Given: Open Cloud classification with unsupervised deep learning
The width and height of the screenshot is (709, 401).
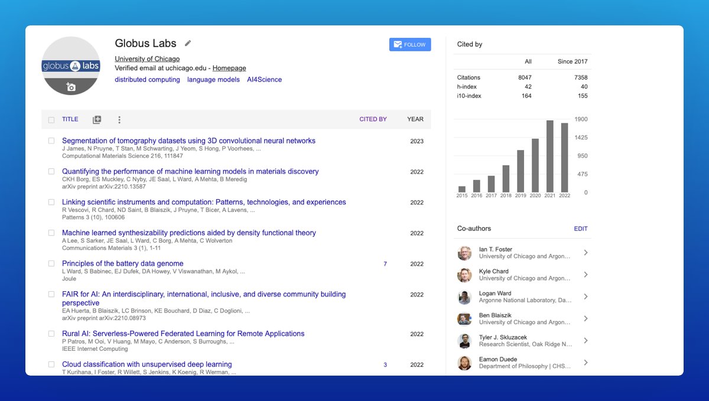Looking at the screenshot, I should coord(147,364).
